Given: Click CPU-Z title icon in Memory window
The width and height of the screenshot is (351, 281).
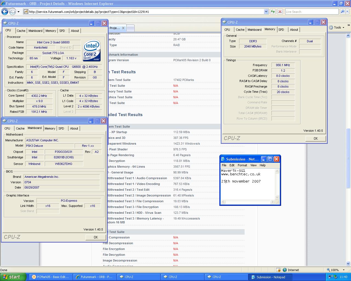Looking at the screenshot, I should click(225, 22).
